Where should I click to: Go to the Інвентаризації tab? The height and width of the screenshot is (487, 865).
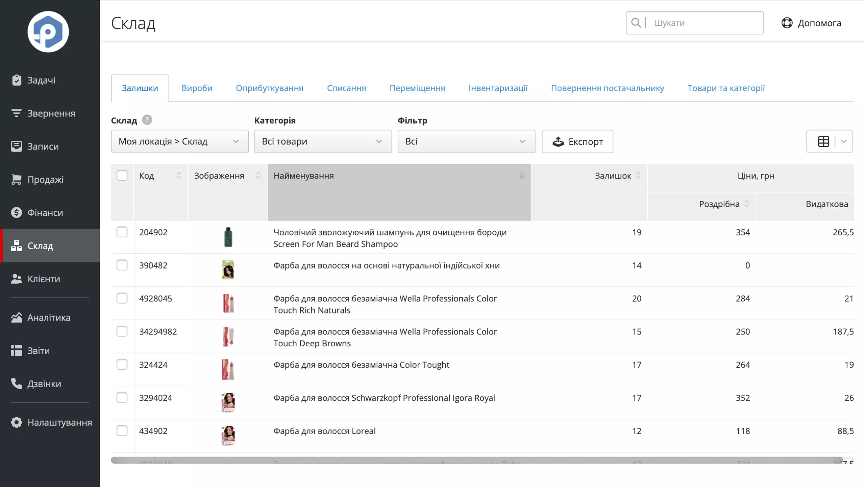point(498,88)
